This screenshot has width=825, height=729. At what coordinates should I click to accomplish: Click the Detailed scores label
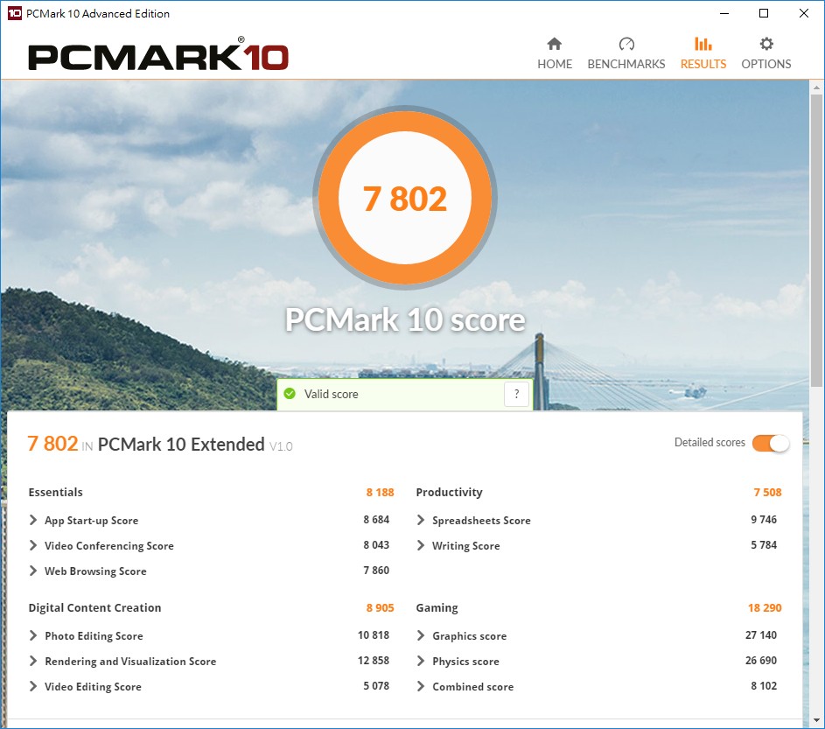click(x=710, y=442)
